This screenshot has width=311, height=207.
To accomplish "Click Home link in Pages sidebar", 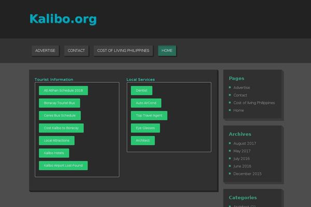I will (x=238, y=110).
